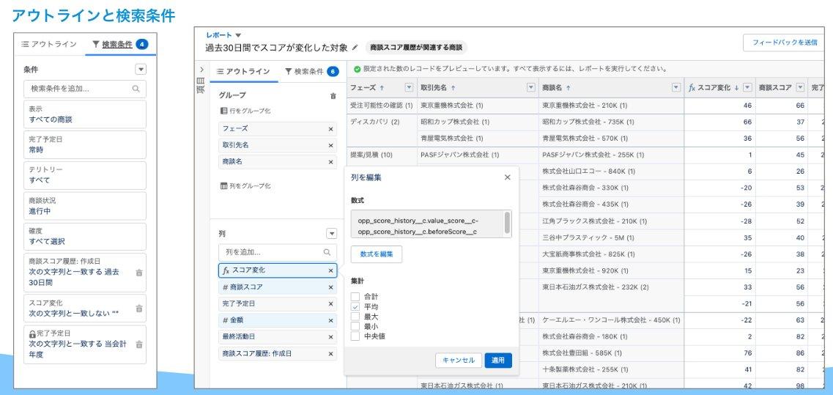This screenshot has width=833, height=395.
Task: Remove the 最終活動日 column chip
Action: tap(330, 337)
